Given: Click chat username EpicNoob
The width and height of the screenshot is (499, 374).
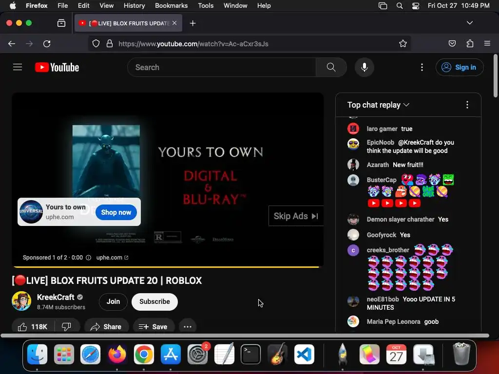Looking at the screenshot, I should [x=380, y=143].
